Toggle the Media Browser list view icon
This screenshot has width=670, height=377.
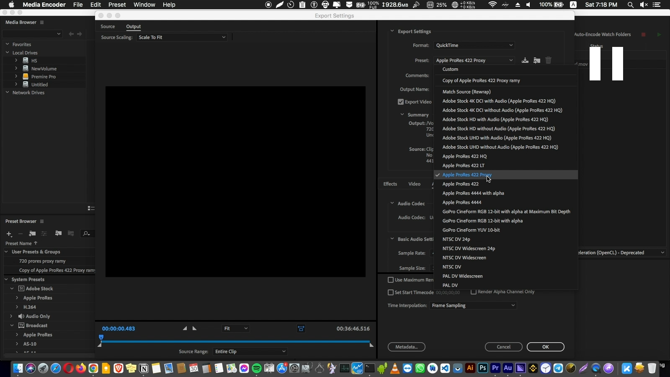(x=91, y=208)
